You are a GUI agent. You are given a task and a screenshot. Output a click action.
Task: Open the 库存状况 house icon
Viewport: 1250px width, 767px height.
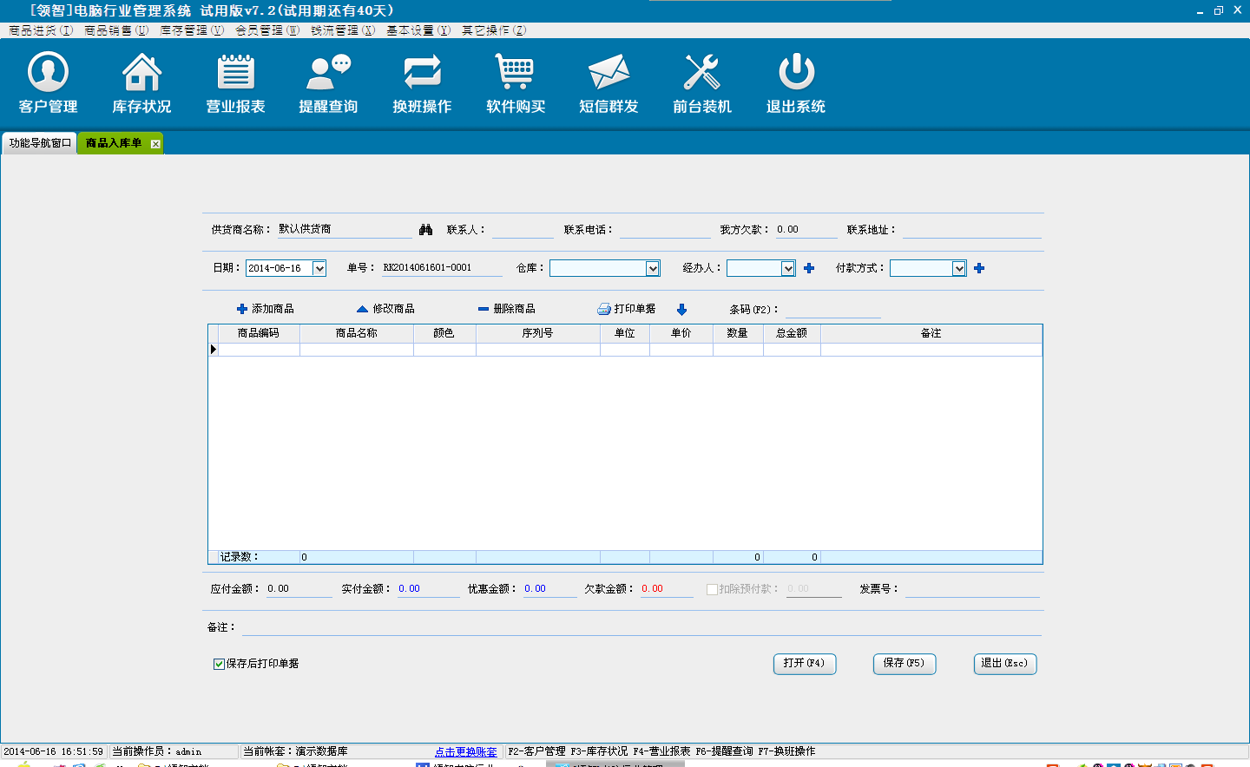(141, 74)
